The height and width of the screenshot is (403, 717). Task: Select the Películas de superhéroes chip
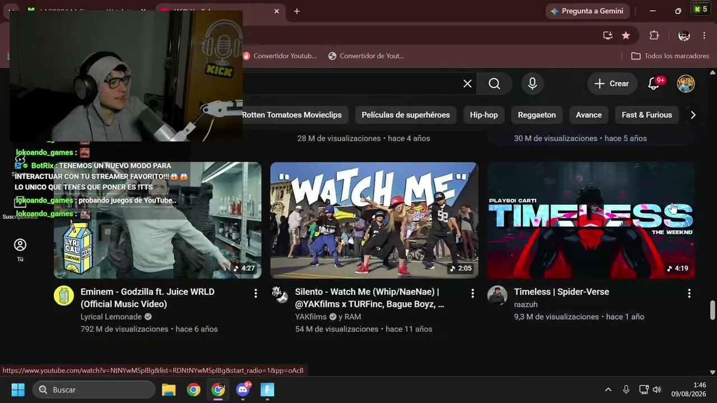pyautogui.click(x=406, y=115)
